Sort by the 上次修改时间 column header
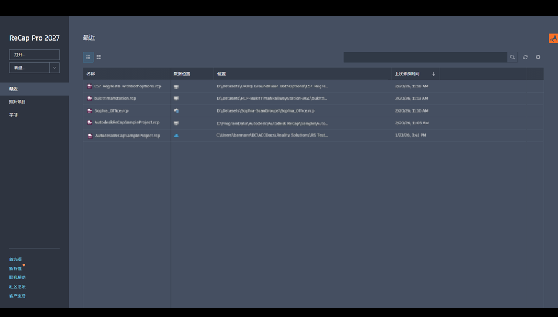 click(407, 73)
